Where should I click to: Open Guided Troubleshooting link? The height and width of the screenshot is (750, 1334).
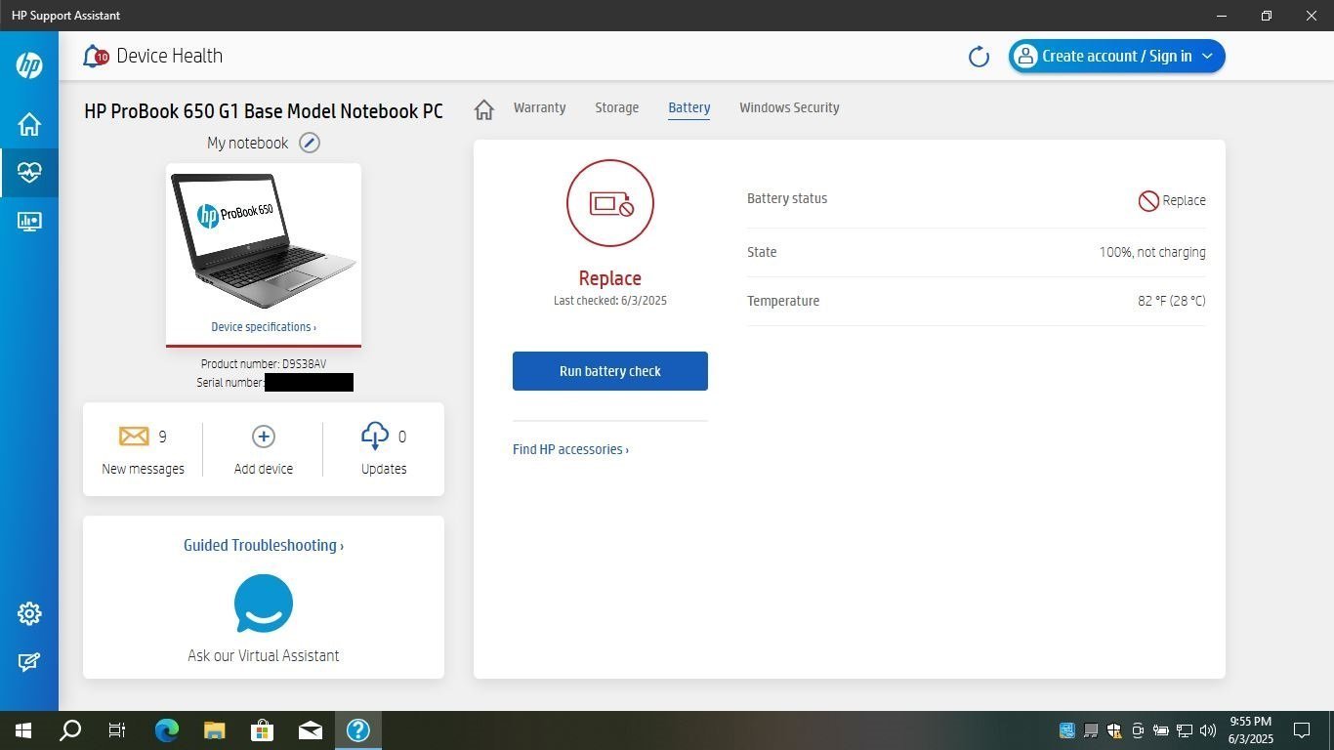(264, 546)
